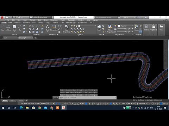Click the Group icon
Image resolution: width=169 pixels, height=126 pixels.
coord(137,28)
